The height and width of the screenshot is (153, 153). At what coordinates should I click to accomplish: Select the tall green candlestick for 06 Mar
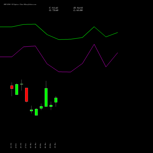click(46, 97)
